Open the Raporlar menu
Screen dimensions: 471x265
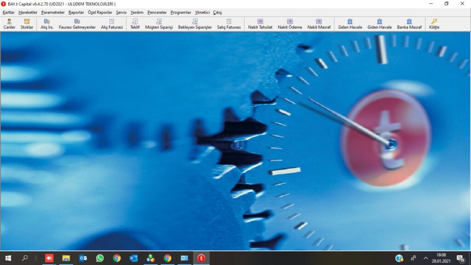(x=76, y=12)
